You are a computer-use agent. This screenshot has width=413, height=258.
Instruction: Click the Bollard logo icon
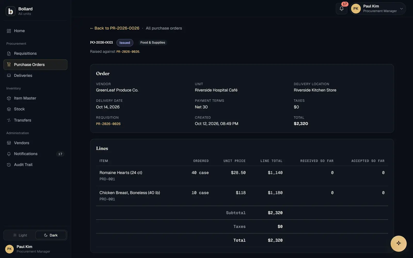(x=11, y=11)
